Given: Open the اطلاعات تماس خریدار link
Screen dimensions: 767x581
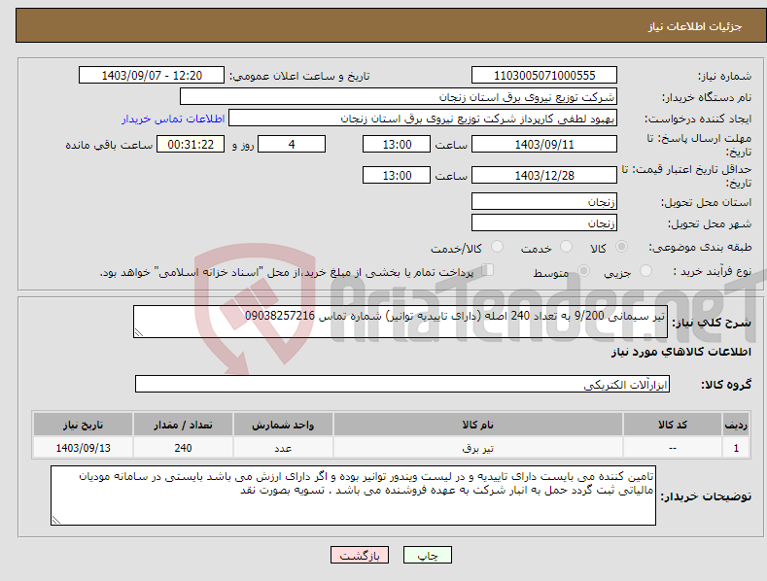Looking at the screenshot, I should (173, 119).
